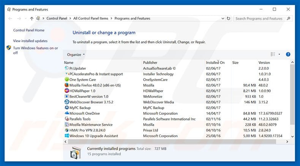Screen dimensions: 300x166
Task: Click the vertical scrollbar thumb
Action: [292, 94]
